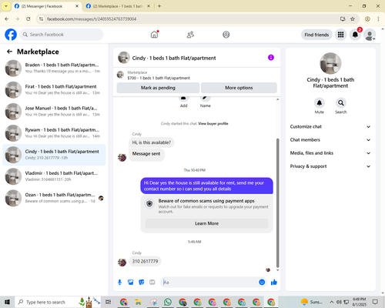The height and width of the screenshot is (308, 385).
Task: Click the 310 2617779 message bubble
Action: point(145,261)
